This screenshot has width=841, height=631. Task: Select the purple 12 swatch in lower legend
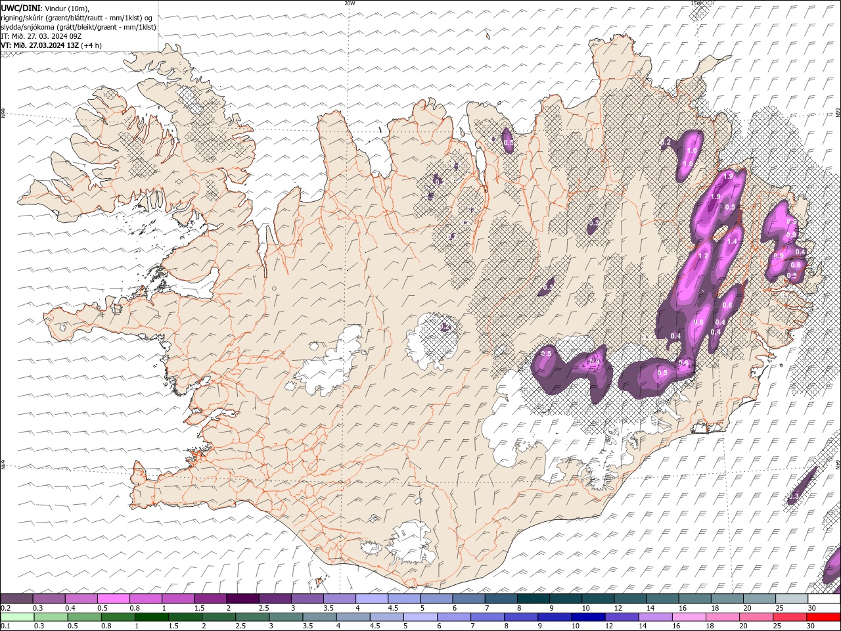point(622,617)
